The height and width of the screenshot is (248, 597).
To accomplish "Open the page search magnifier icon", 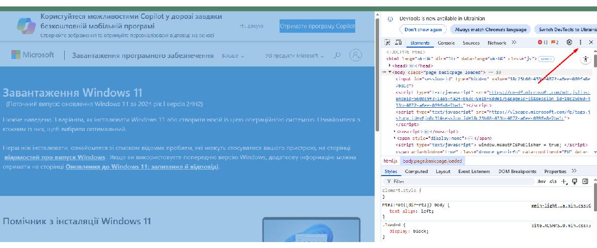I will coord(337,55).
